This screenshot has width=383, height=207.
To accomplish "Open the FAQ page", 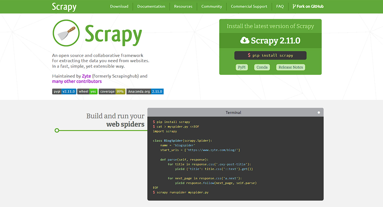I will click(x=280, y=6).
